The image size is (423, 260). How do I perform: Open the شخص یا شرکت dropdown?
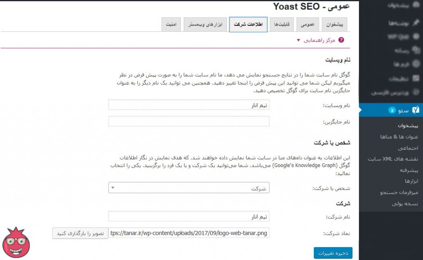(x=189, y=188)
